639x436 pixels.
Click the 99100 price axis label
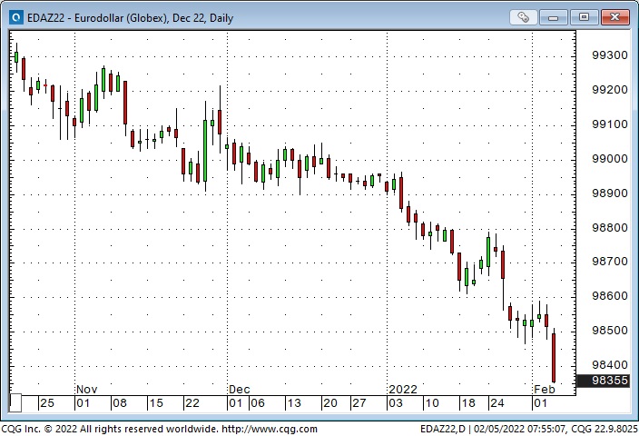coord(609,124)
